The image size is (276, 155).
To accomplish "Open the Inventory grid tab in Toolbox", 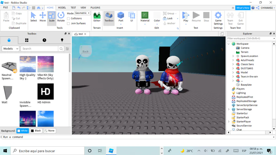I will pos(27,40).
